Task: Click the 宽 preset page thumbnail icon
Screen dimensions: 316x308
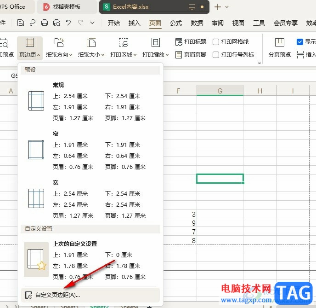Action: 36,198
